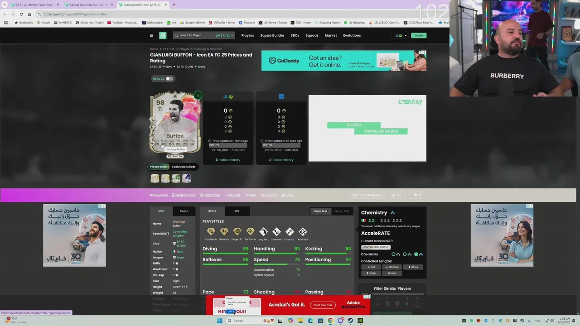580x326 pixels.
Task: Open the Squad Builder menu
Action: [272, 35]
